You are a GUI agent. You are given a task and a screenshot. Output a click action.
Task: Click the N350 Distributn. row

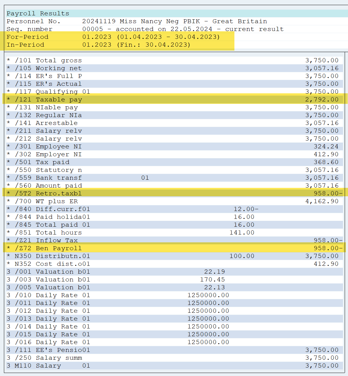click(174, 256)
